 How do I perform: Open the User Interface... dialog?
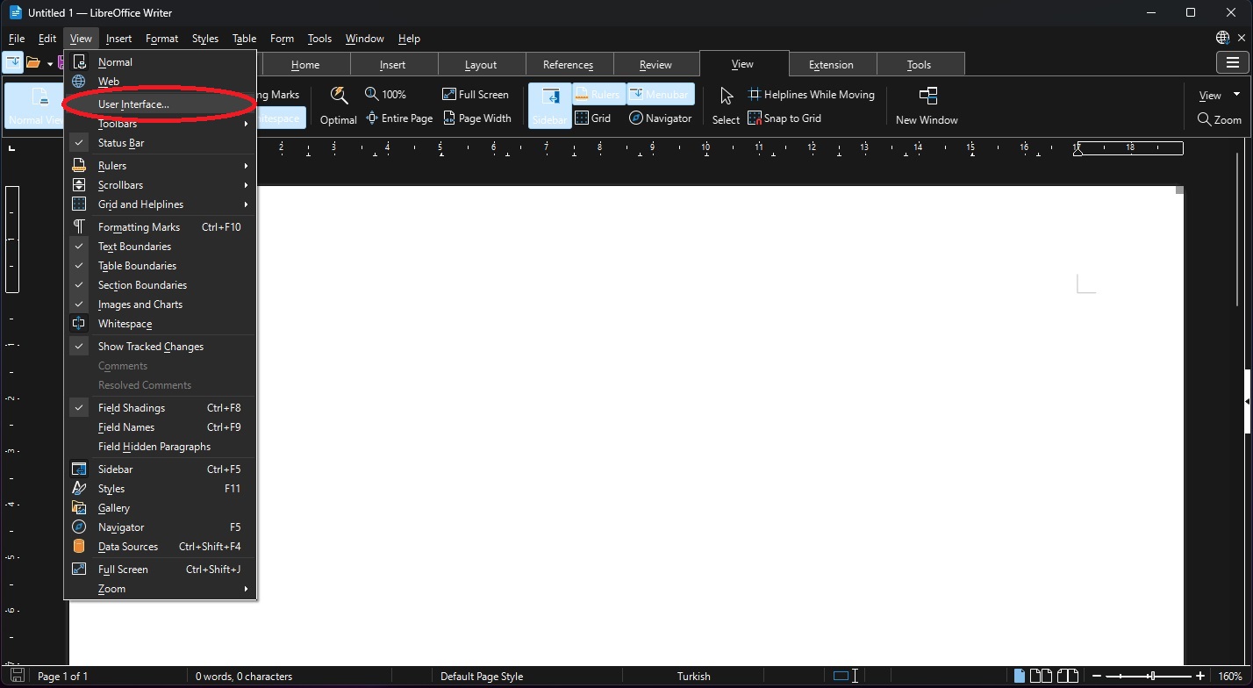tap(161, 104)
